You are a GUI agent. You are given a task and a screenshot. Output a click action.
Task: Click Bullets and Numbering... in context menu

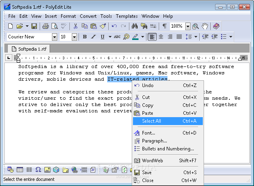coord(168,149)
